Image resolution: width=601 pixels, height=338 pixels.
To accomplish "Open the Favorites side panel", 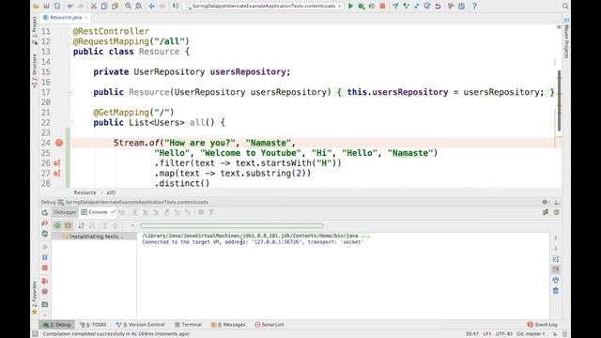I will 35,298.
